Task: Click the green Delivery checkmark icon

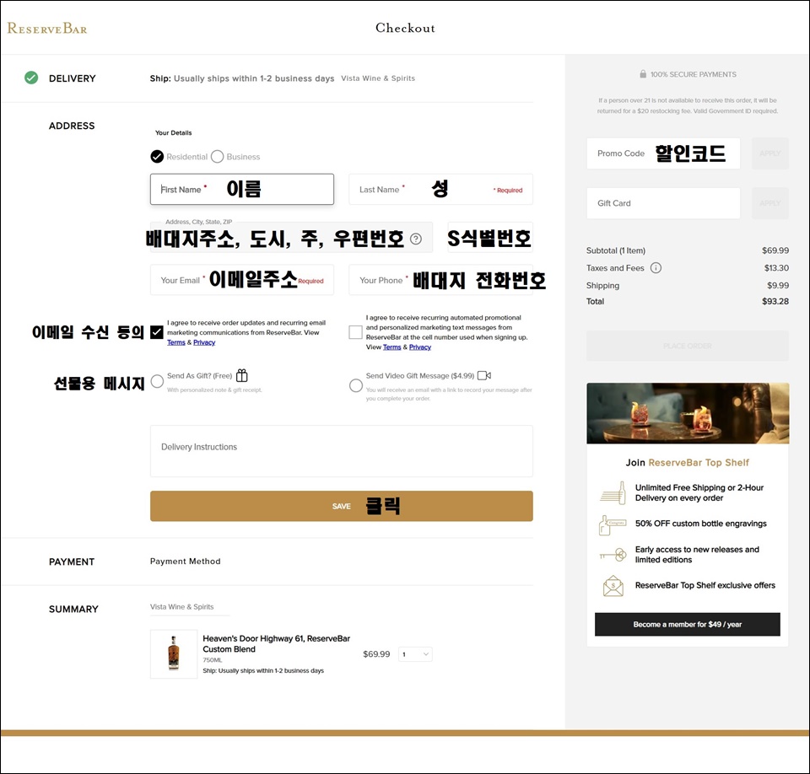Action: [31, 78]
